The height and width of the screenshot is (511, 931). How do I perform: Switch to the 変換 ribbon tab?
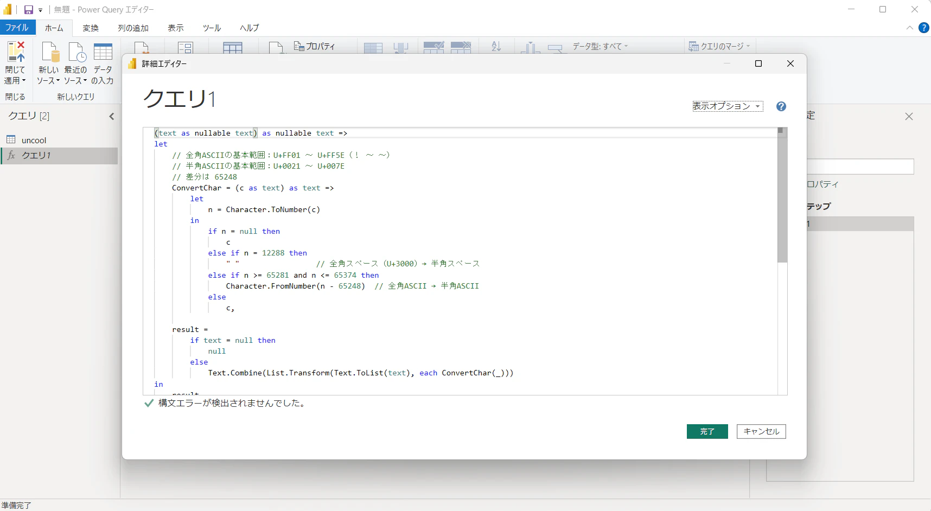pyautogui.click(x=91, y=28)
